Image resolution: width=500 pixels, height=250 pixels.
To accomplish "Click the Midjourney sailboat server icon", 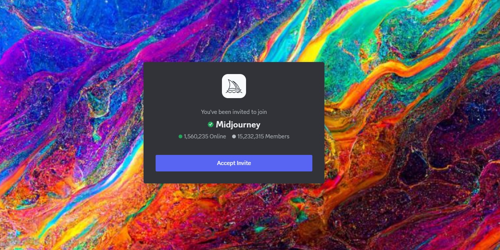I will [234, 86].
